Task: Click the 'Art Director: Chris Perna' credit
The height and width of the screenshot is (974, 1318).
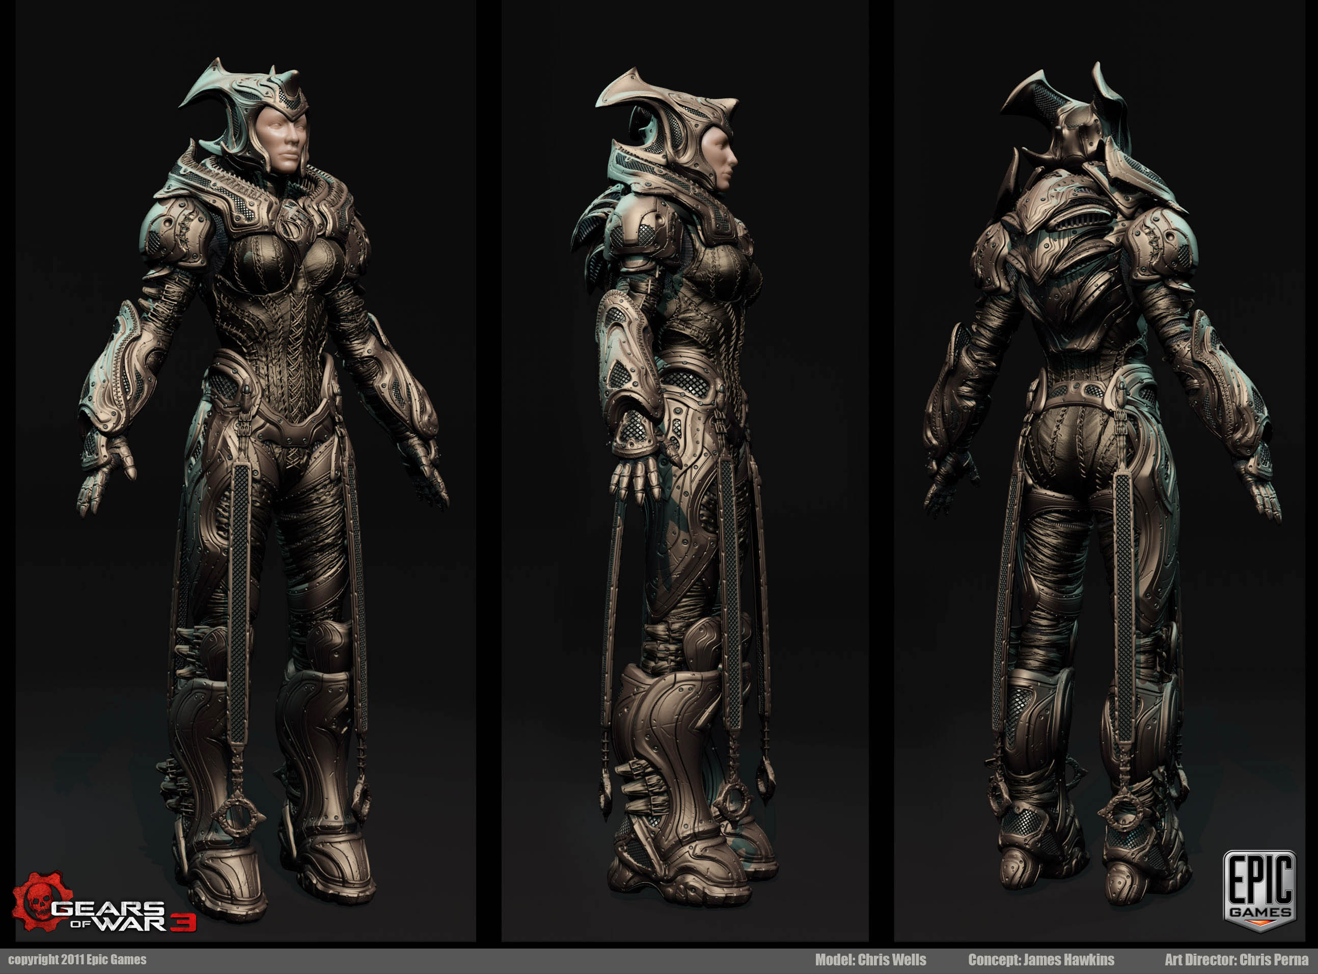Action: click(1237, 960)
